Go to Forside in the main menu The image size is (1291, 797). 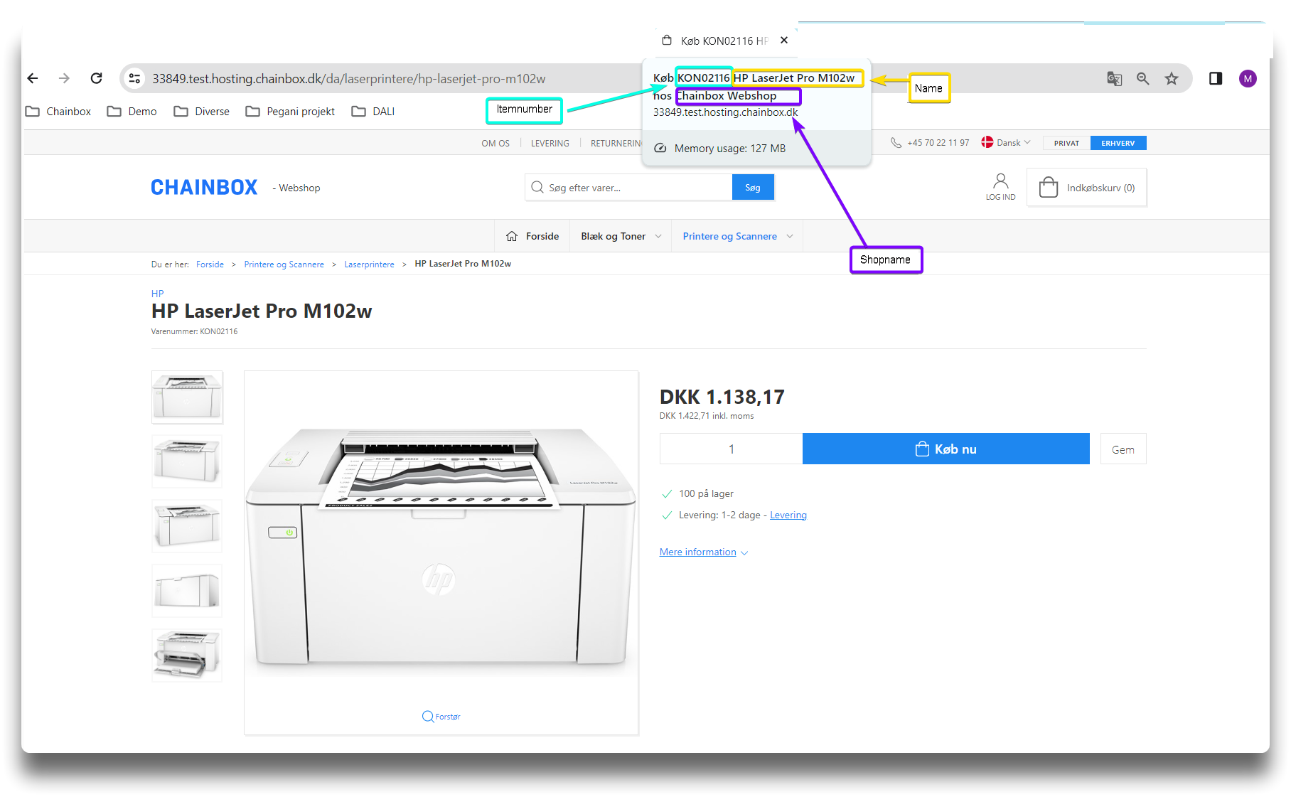pos(532,236)
